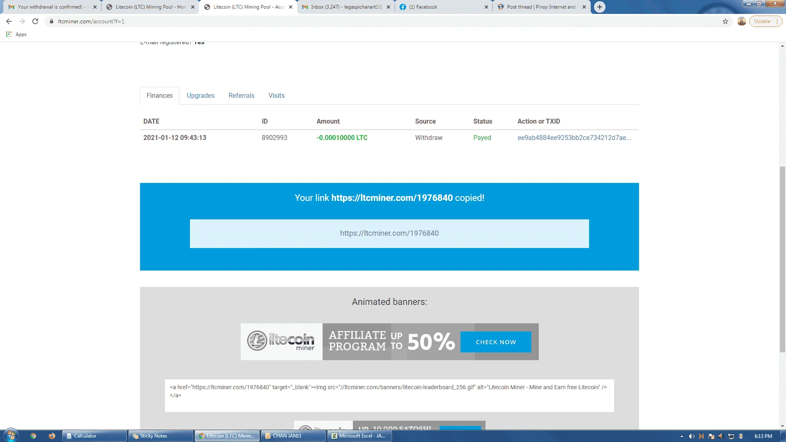Image resolution: width=786 pixels, height=442 pixels.
Task: Click the Withdraw source cell
Action: [429, 138]
